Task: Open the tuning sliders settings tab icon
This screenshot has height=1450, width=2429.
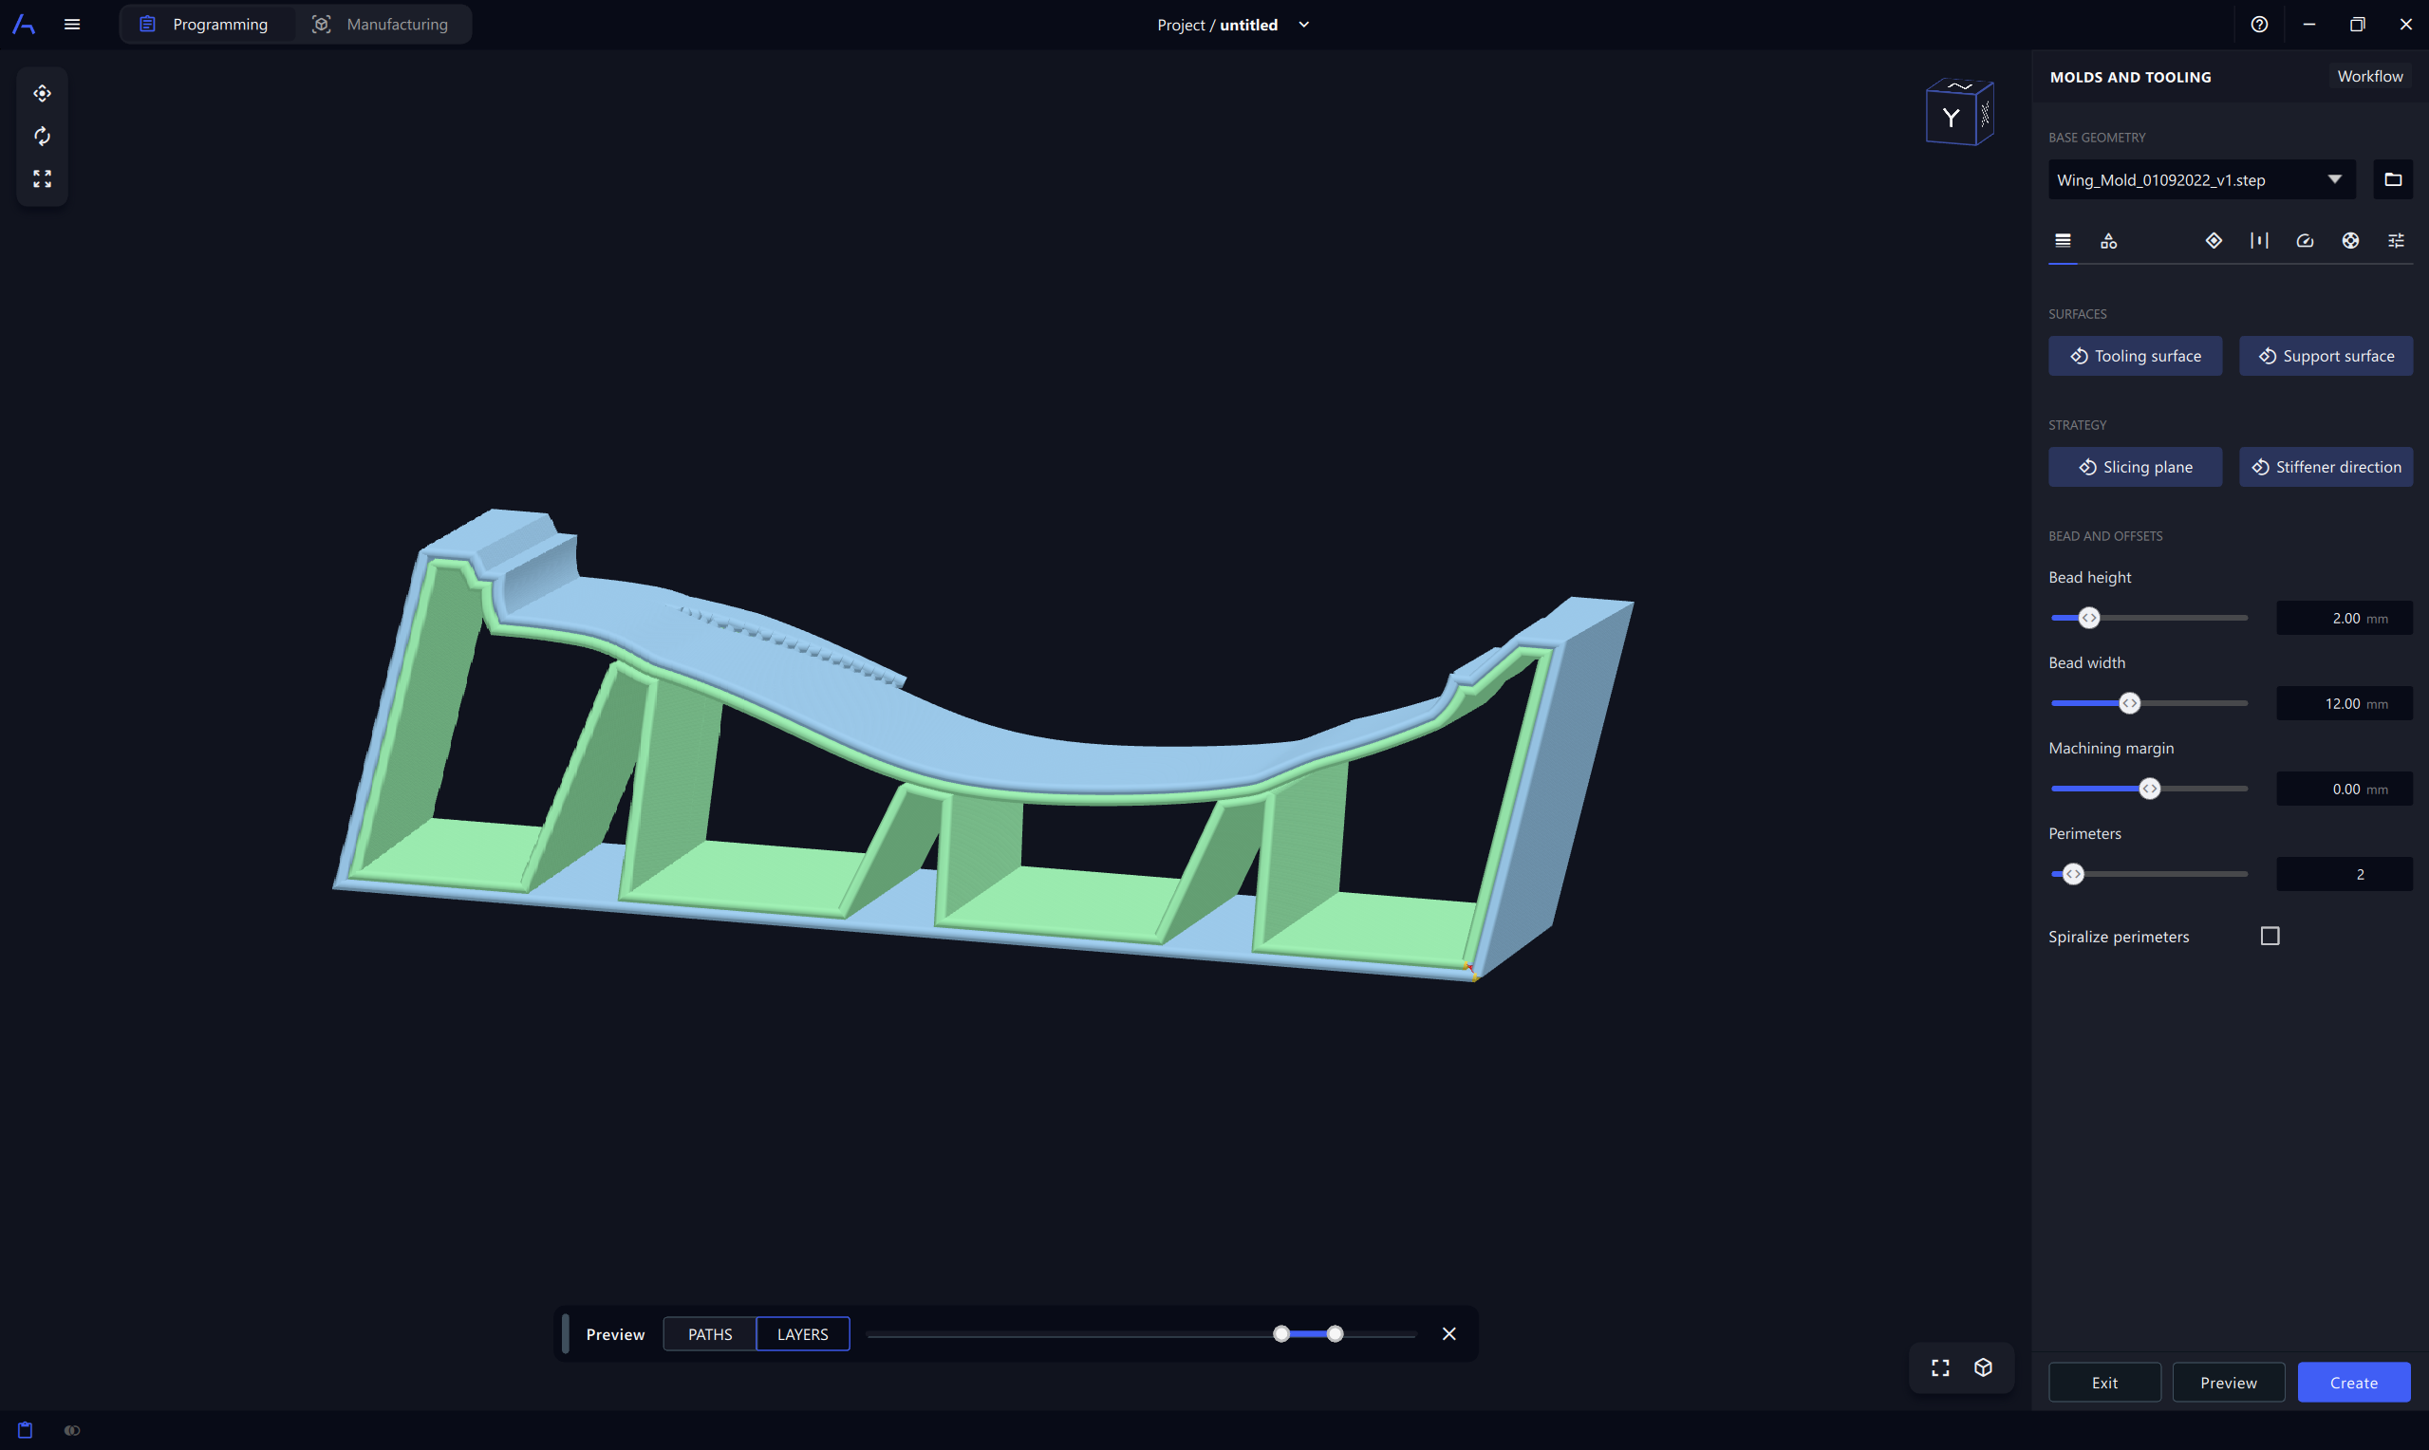Action: pos(2396,240)
